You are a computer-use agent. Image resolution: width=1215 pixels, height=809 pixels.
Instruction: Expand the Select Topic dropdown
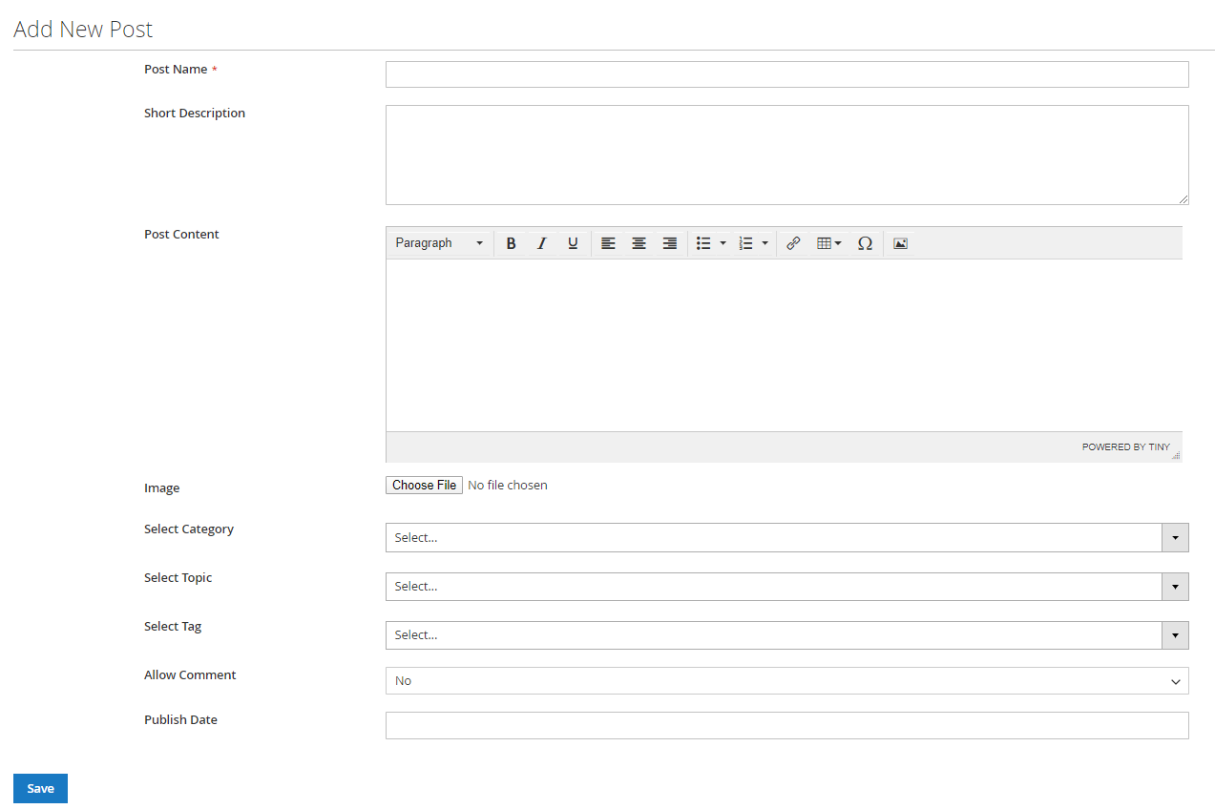tap(786, 587)
